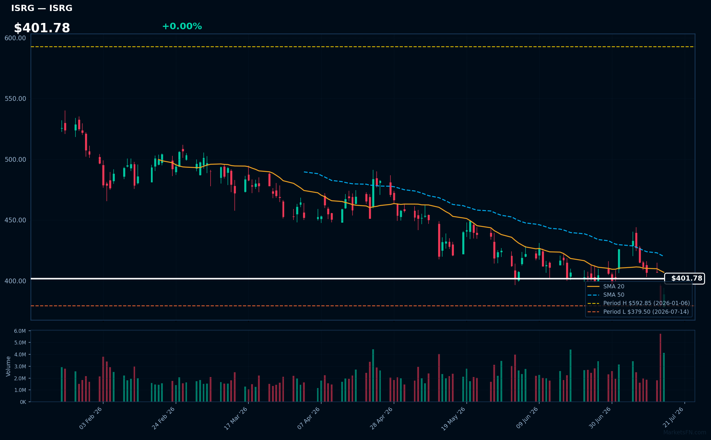
Task: Click Period H $592.85 legend entry
Action: point(639,303)
